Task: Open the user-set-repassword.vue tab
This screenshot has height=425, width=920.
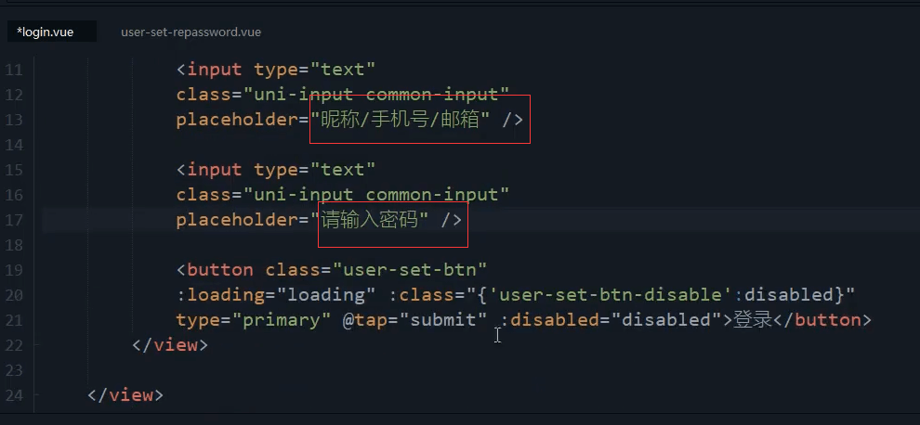Action: pyautogui.click(x=191, y=32)
